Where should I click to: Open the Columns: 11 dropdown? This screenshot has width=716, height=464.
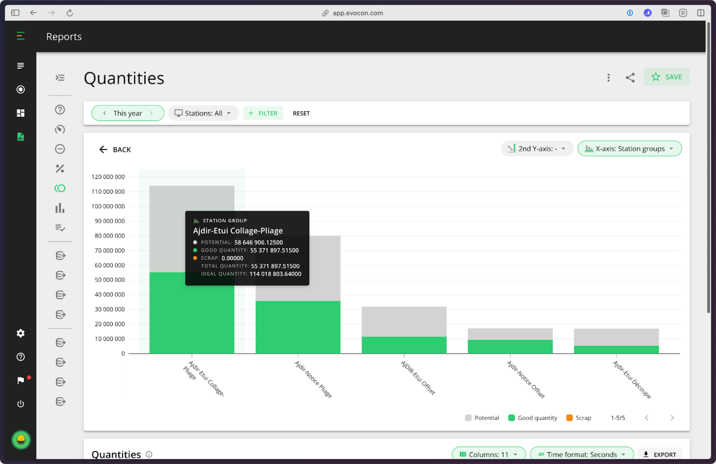(x=488, y=454)
